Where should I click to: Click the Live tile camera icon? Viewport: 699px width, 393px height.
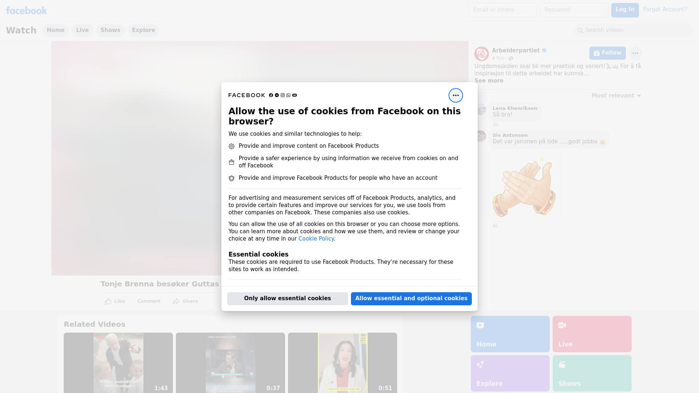[x=562, y=325]
